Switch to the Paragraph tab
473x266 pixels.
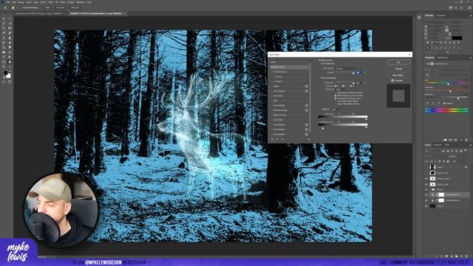pyautogui.click(x=441, y=16)
